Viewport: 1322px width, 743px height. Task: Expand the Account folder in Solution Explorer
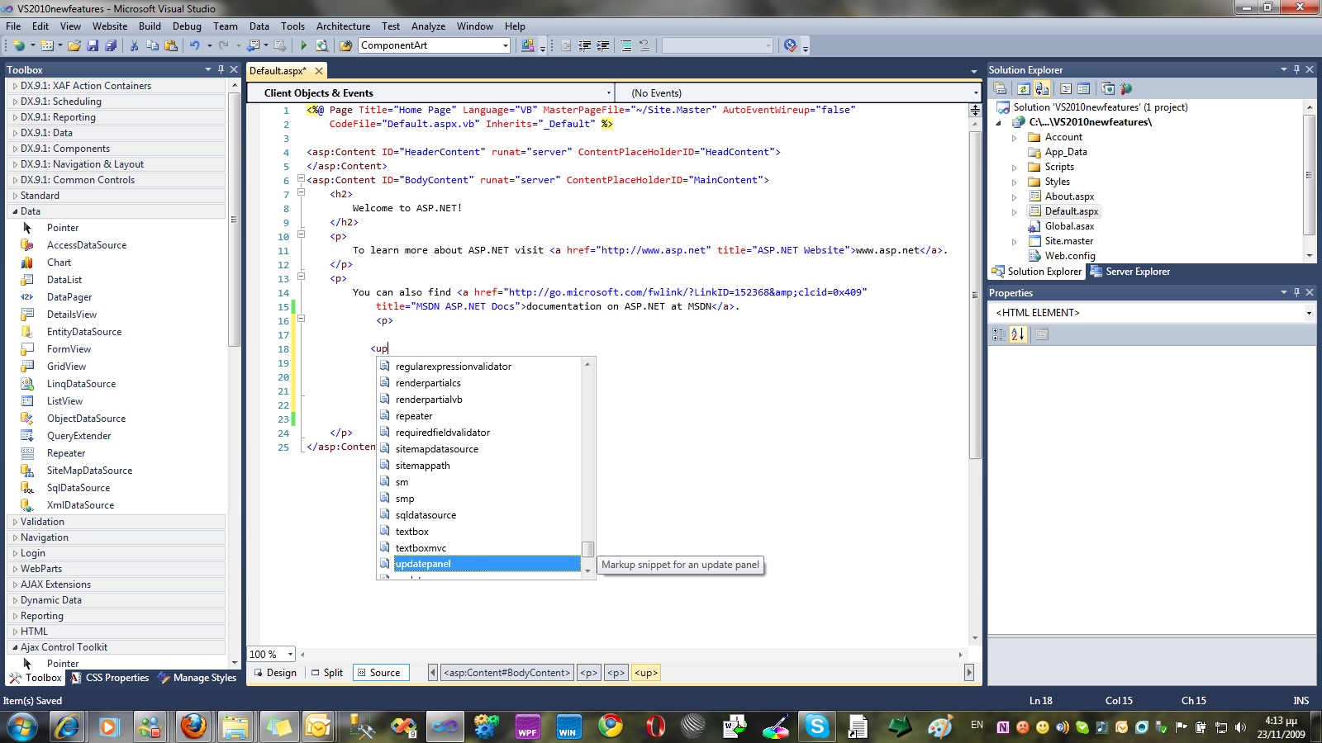[1015, 138]
